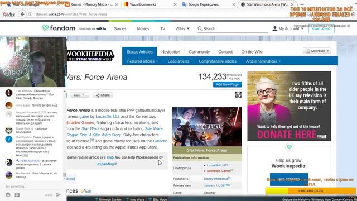Open the January 11, 2017 release date link
The width and height of the screenshot is (357, 201).
point(215,186)
